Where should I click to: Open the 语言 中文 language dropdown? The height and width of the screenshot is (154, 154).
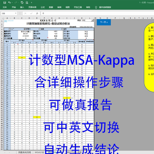point(92,20)
